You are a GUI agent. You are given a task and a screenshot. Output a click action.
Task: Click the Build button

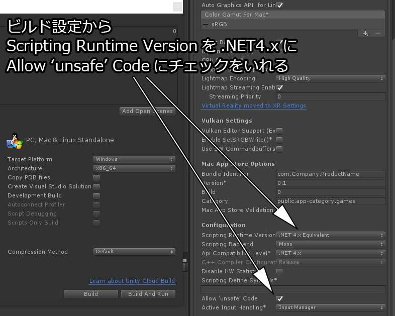[91, 294]
